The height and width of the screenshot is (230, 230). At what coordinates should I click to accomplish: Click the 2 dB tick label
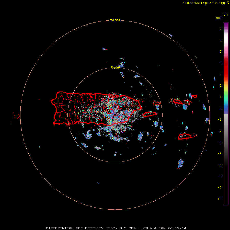221,86
